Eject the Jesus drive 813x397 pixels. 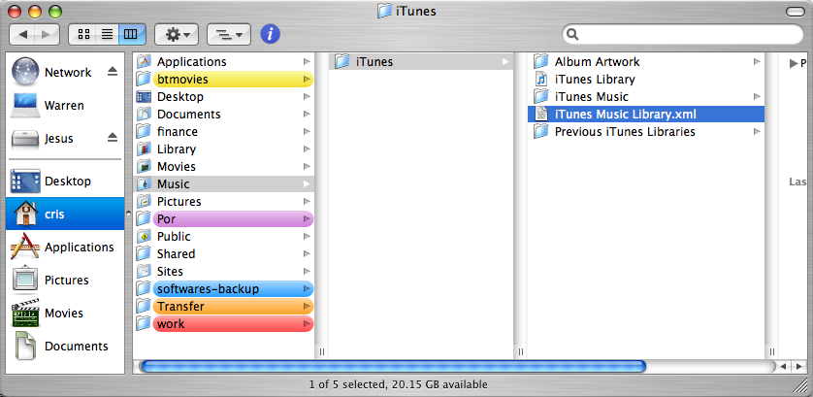pyautogui.click(x=113, y=138)
